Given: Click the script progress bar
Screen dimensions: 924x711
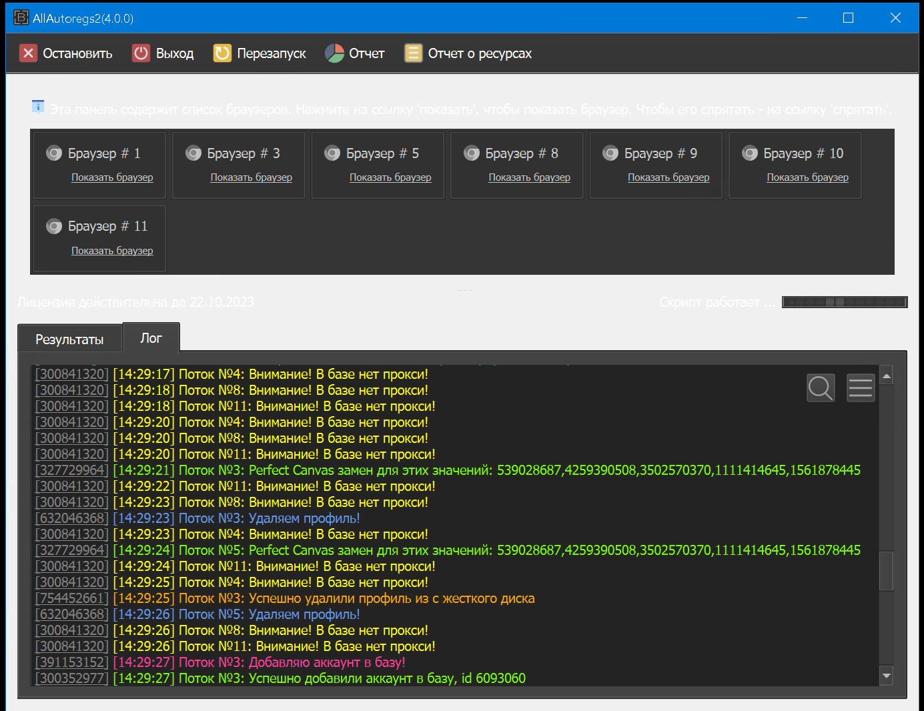Looking at the screenshot, I should 844,302.
